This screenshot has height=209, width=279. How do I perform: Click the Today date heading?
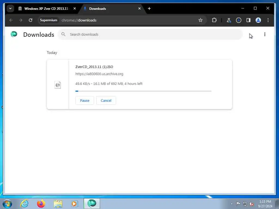[52, 53]
